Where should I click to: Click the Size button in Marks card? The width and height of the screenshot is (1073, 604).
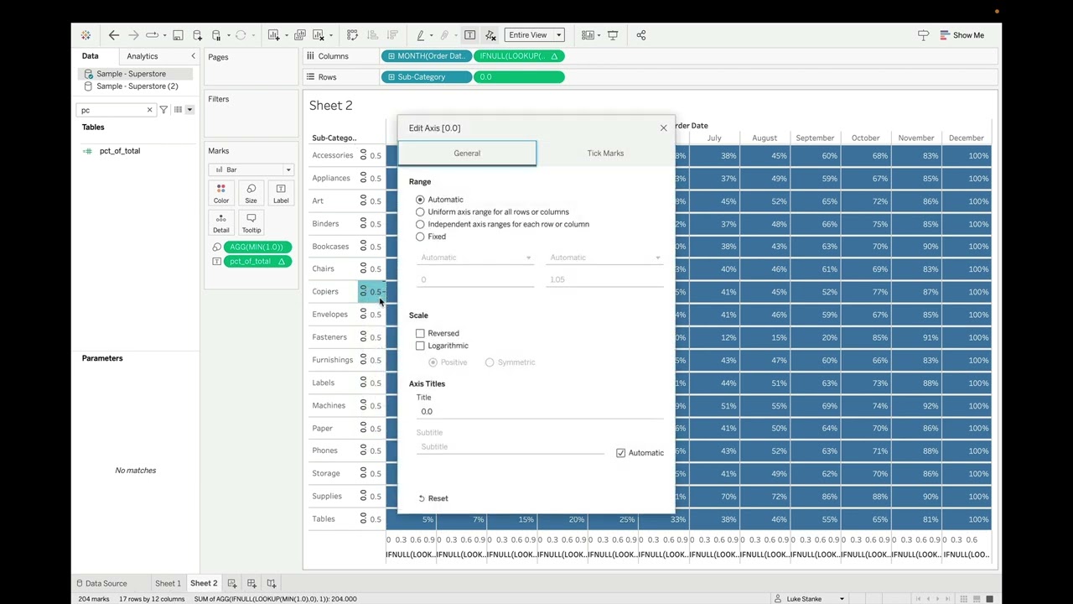(251, 194)
